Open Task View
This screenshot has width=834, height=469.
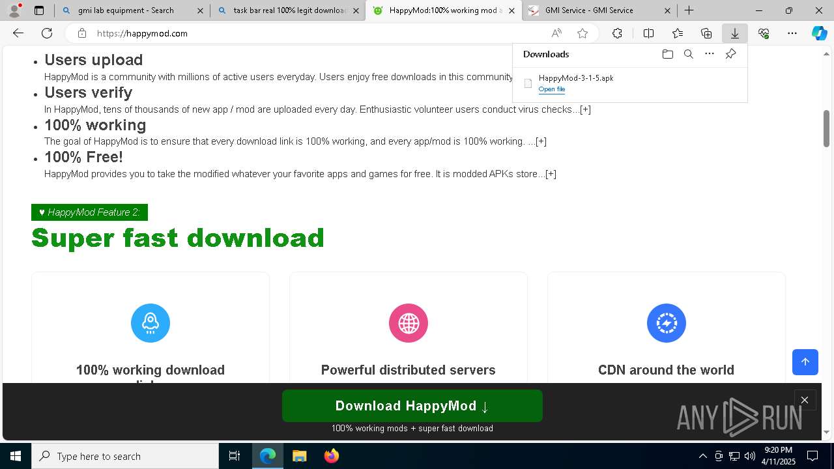pos(235,456)
